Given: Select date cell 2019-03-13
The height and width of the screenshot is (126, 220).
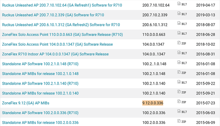Looking at the screenshot, I should coord(206,15).
